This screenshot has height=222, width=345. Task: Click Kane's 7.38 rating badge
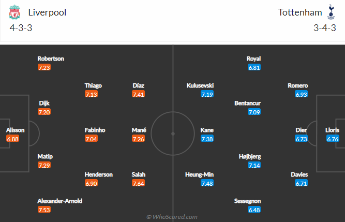207,139
